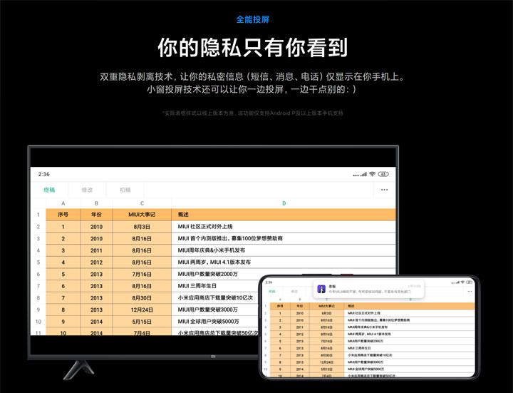The width and height of the screenshot is (513, 393).
Task: Select the 终稿 tab on the phone screen
Action: pos(272,292)
